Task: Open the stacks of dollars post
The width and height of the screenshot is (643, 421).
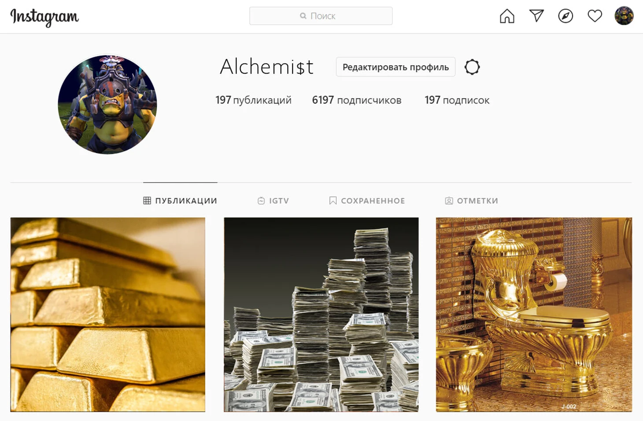Action: [321, 314]
